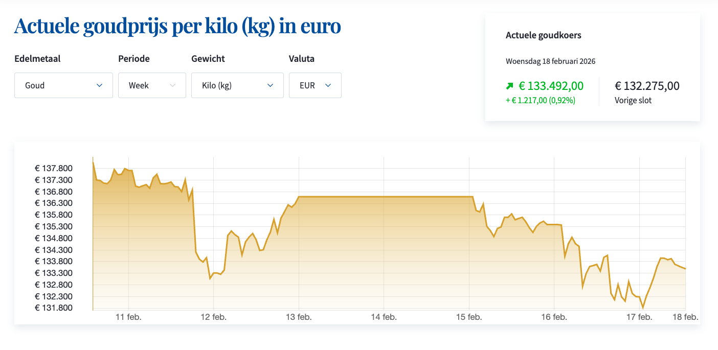Viewport: 718px width, 350px height.
Task: Click the chevron arrow in the Kilo (kg) selector
Action: click(x=271, y=85)
